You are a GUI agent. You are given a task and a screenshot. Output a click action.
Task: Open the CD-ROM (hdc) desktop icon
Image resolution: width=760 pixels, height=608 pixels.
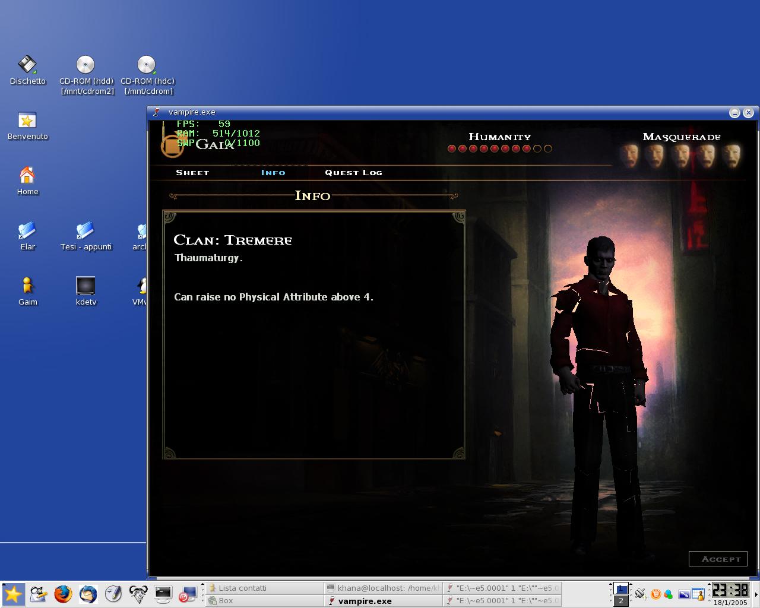(x=147, y=75)
